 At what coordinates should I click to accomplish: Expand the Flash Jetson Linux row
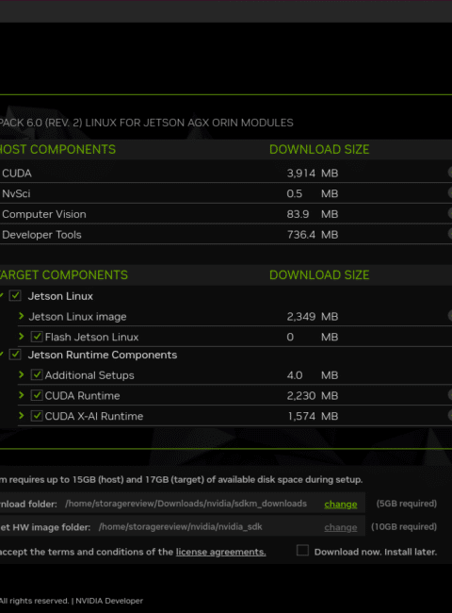pyautogui.click(x=22, y=337)
